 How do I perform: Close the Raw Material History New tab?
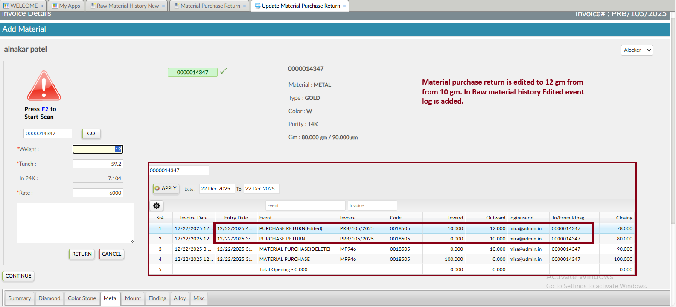click(163, 6)
